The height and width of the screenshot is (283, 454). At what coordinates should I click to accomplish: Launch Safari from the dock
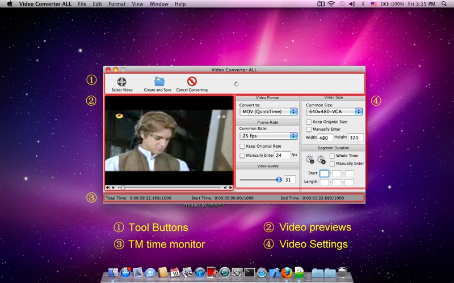click(262, 272)
